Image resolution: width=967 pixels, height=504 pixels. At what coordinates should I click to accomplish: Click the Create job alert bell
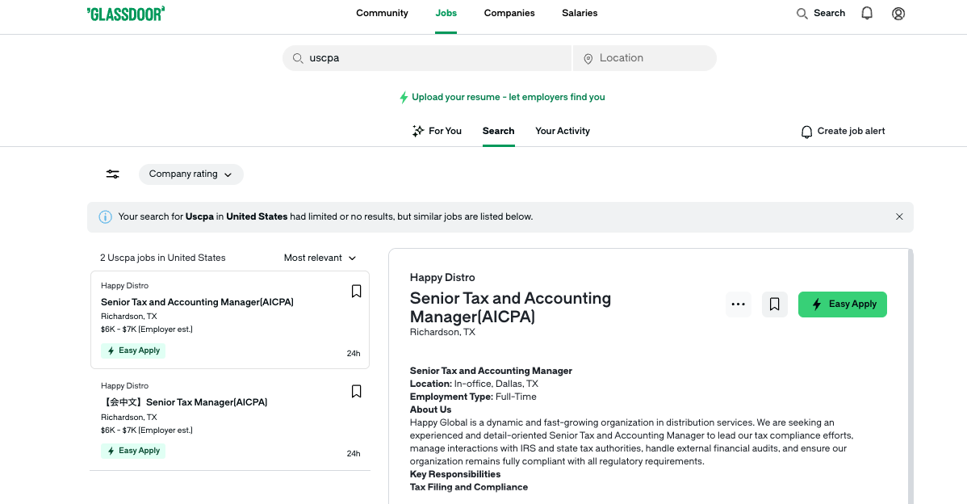[x=806, y=132]
